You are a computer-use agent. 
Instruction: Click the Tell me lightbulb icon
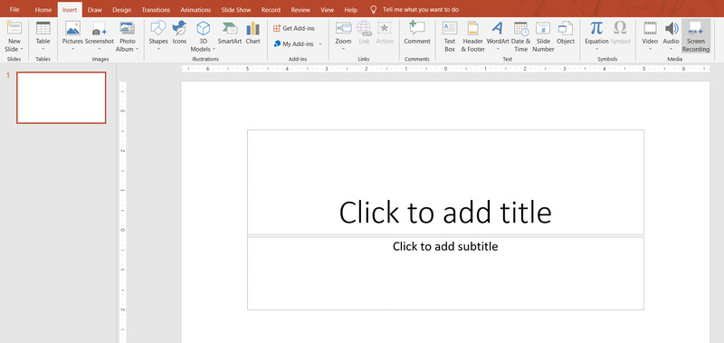[373, 9]
